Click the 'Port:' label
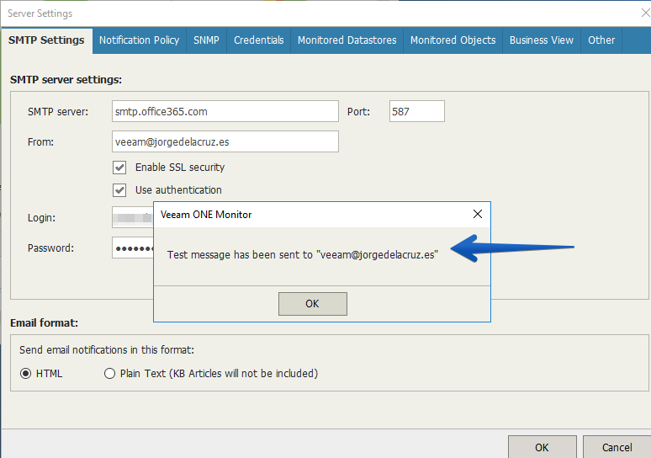 (x=358, y=112)
